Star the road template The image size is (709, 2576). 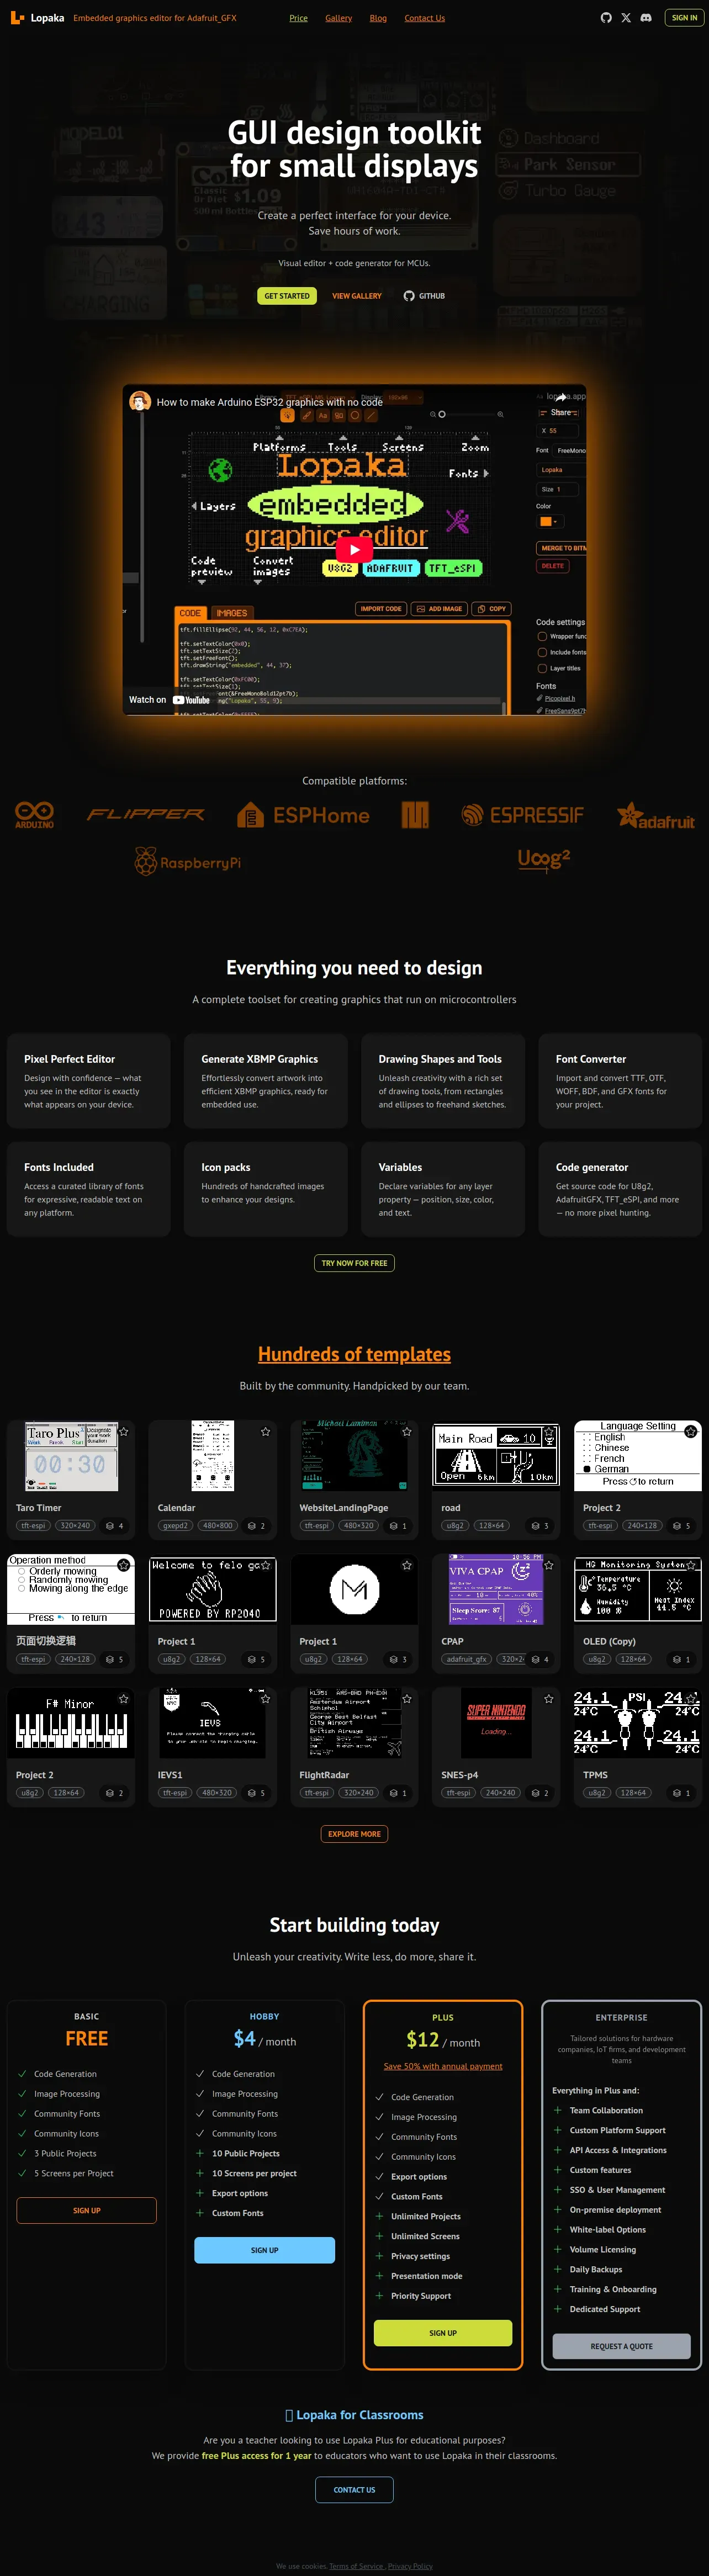click(x=549, y=1432)
